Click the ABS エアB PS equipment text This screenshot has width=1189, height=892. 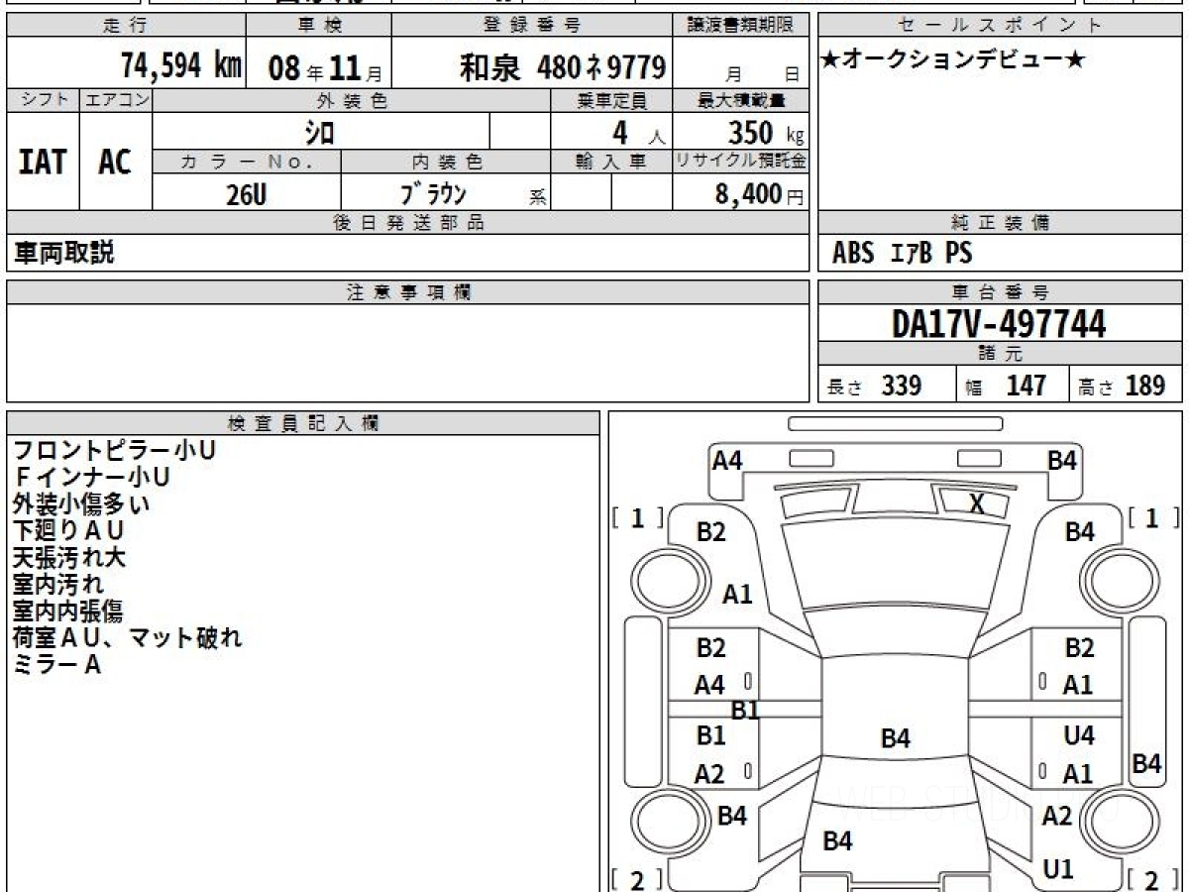(902, 254)
